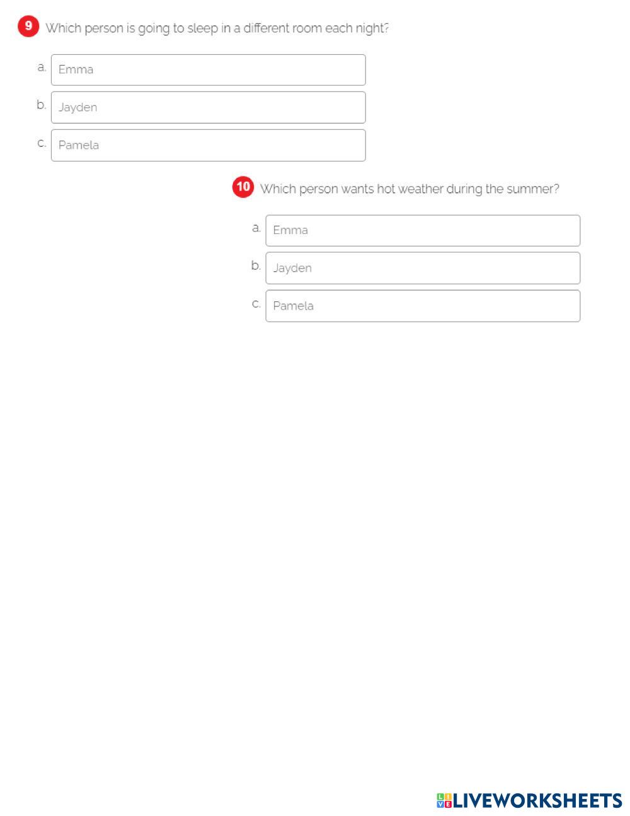Click the 'b.' label in question 9
The width and height of the screenshot is (630, 816).
[42, 105]
